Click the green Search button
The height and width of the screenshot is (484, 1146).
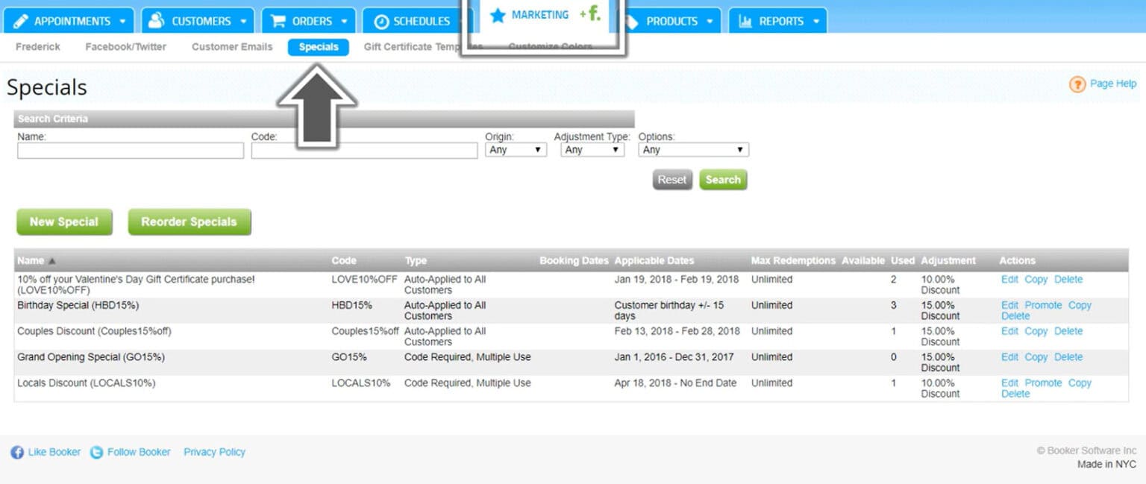click(722, 179)
